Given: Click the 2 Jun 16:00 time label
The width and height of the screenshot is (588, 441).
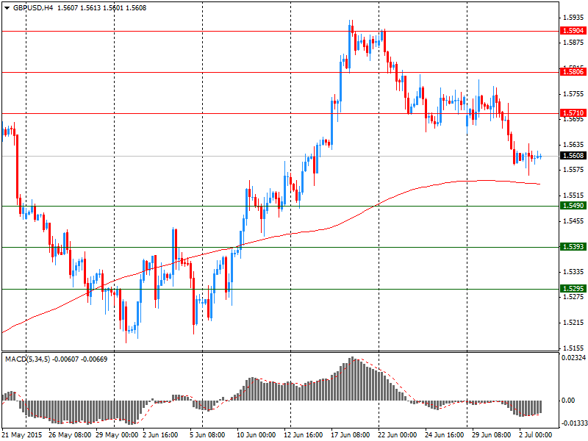Looking at the screenshot, I should 160,435.
